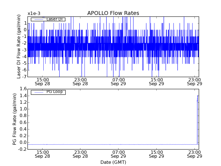Click the -0.2 tick on PG axis
Screen dimensions: 221x166
(22, 149)
